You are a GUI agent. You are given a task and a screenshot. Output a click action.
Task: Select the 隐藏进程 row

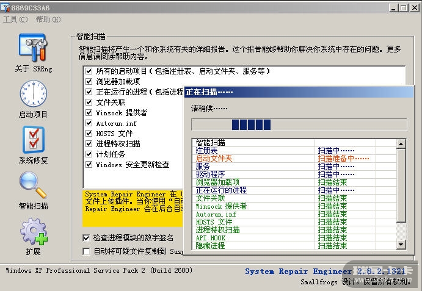click(x=295, y=245)
